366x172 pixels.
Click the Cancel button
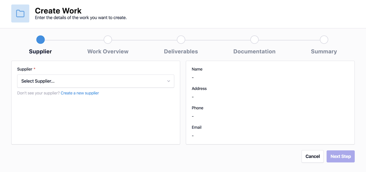point(313,156)
